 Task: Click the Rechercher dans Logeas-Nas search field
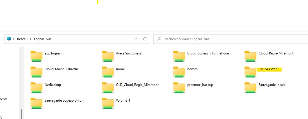point(230,39)
